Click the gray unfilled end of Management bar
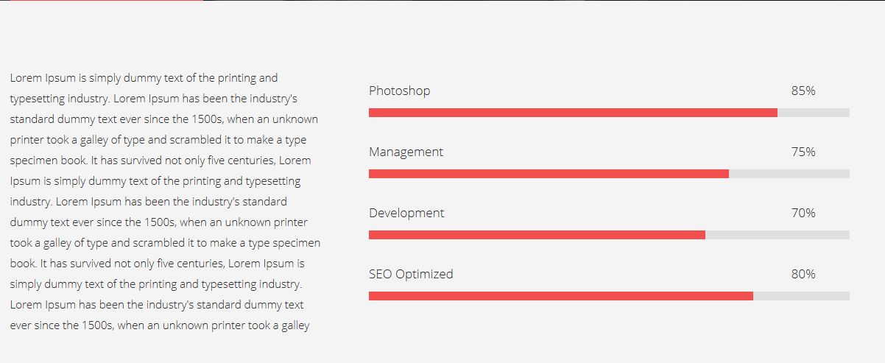Screen dimensions: 885x363 pyautogui.click(x=789, y=174)
